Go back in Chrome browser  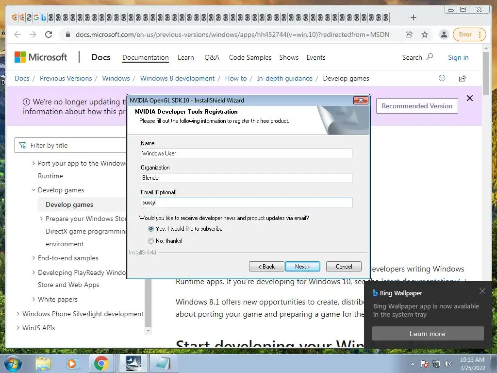click(x=17, y=34)
